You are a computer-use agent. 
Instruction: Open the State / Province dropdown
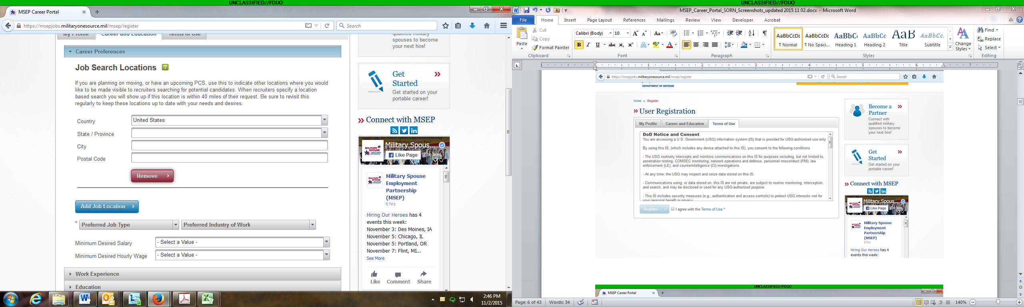tap(324, 133)
